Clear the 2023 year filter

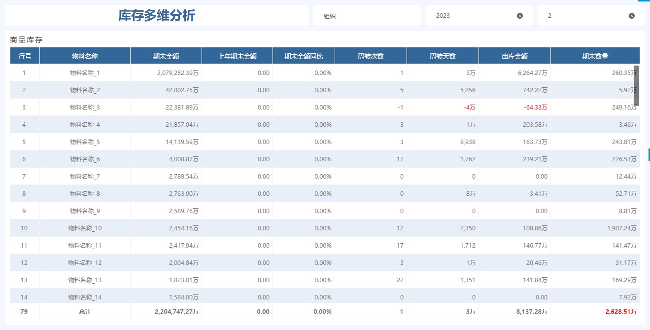click(519, 15)
